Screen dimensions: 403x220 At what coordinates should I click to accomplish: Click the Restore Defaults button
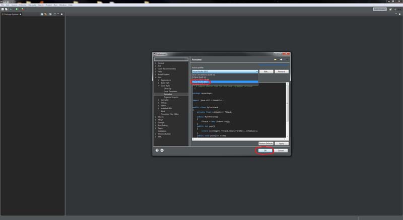pos(266,143)
